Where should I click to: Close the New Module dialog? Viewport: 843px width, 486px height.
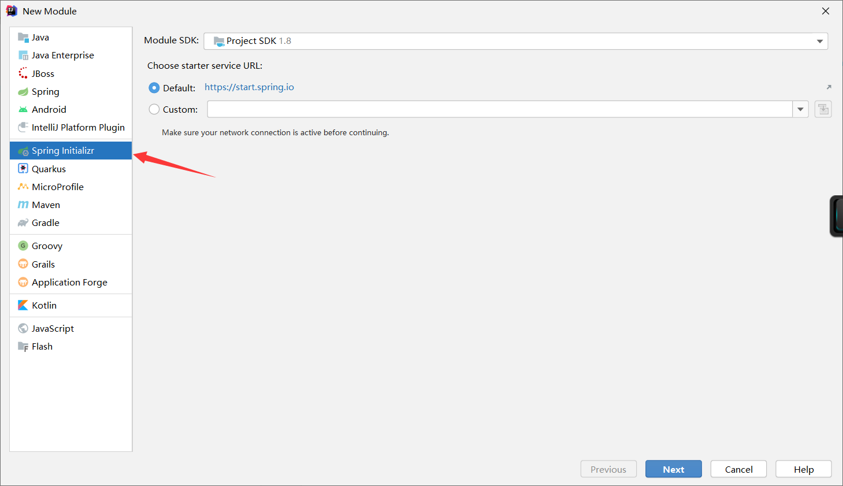pos(826,11)
